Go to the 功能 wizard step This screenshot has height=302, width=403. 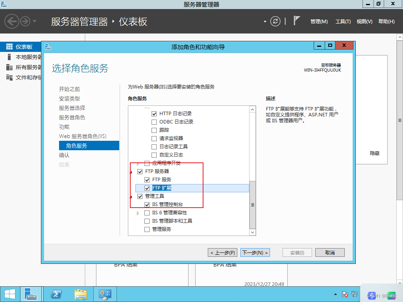pos(64,127)
